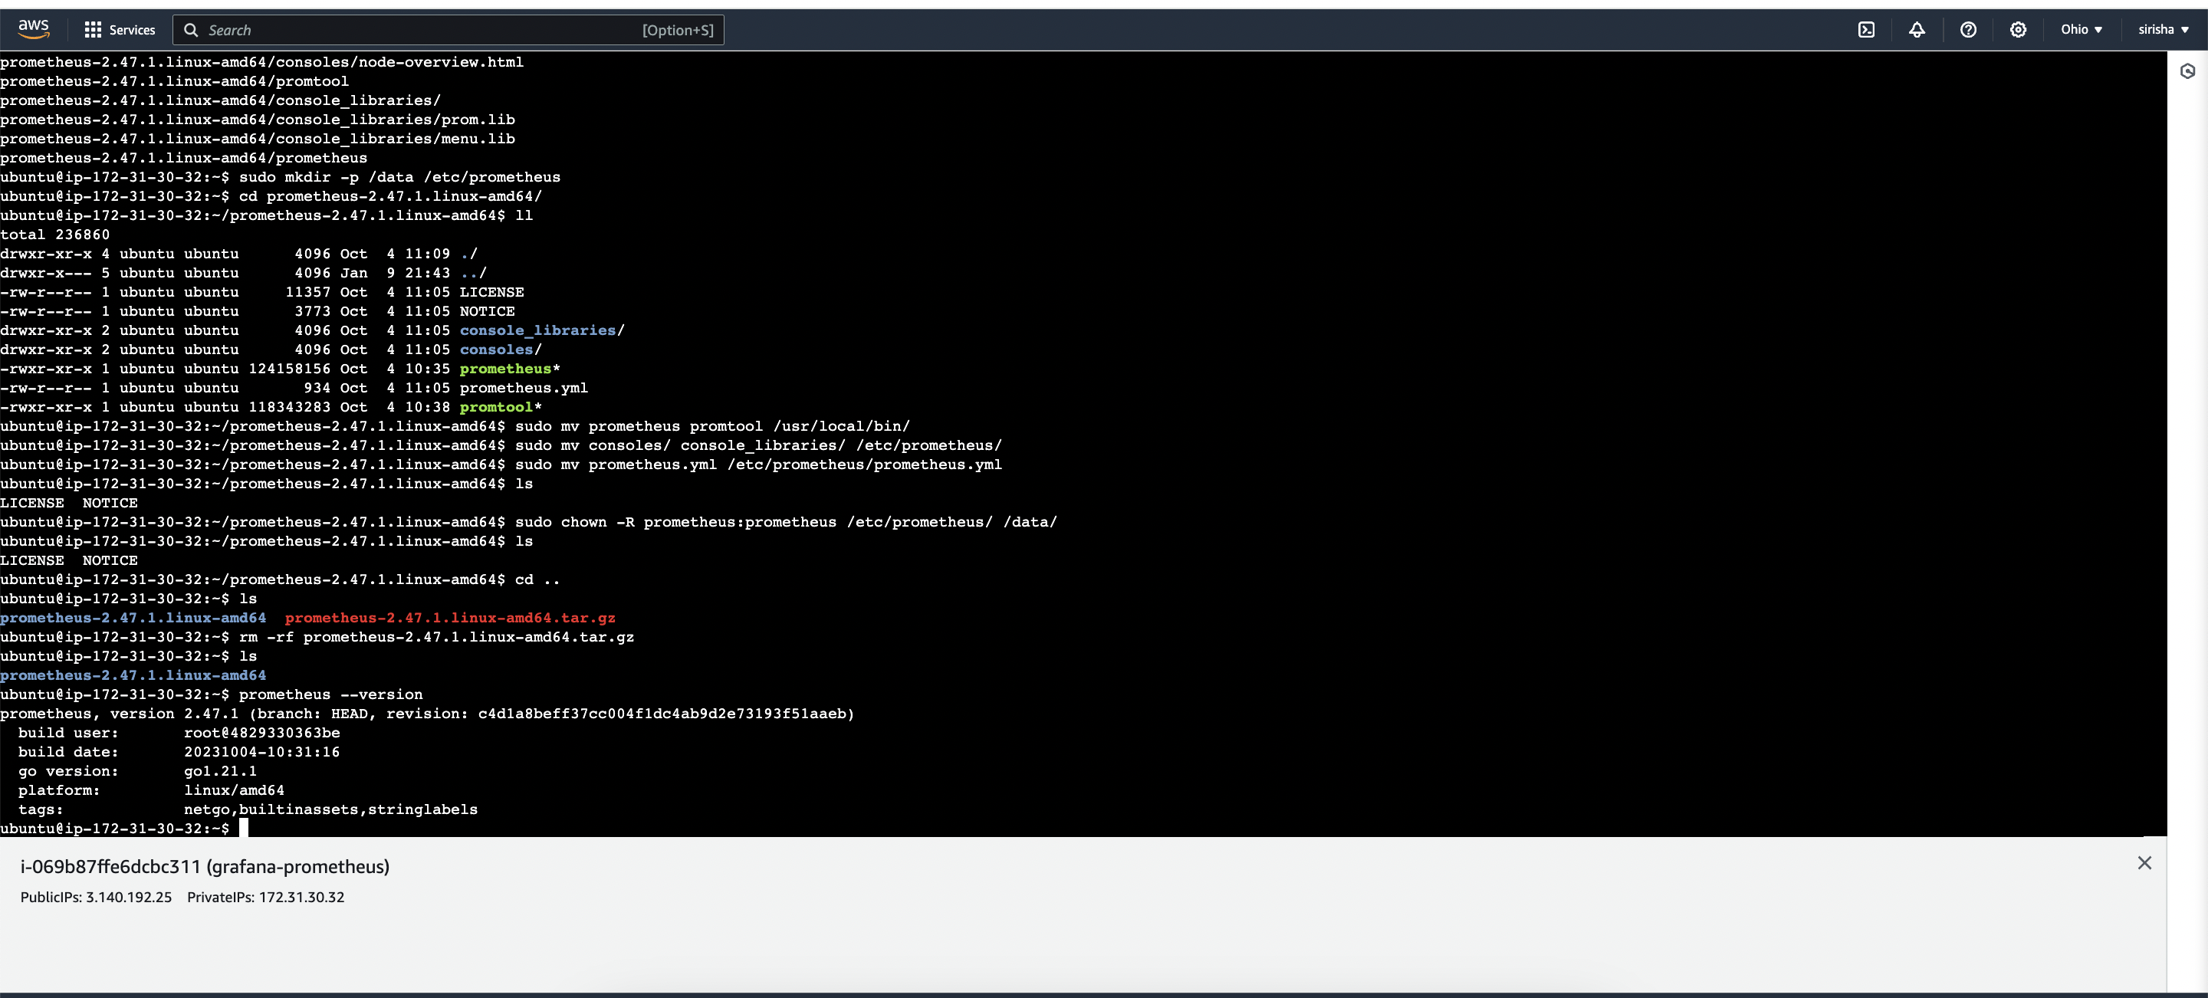Open the Services grid menu
Screen dimensions: 2208x998
point(93,29)
